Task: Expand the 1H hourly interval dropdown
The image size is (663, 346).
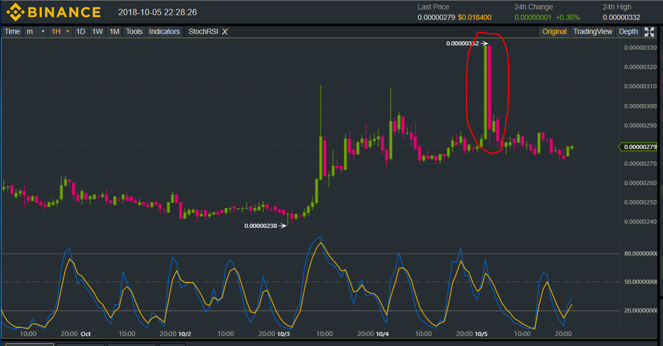Action: click(60, 31)
